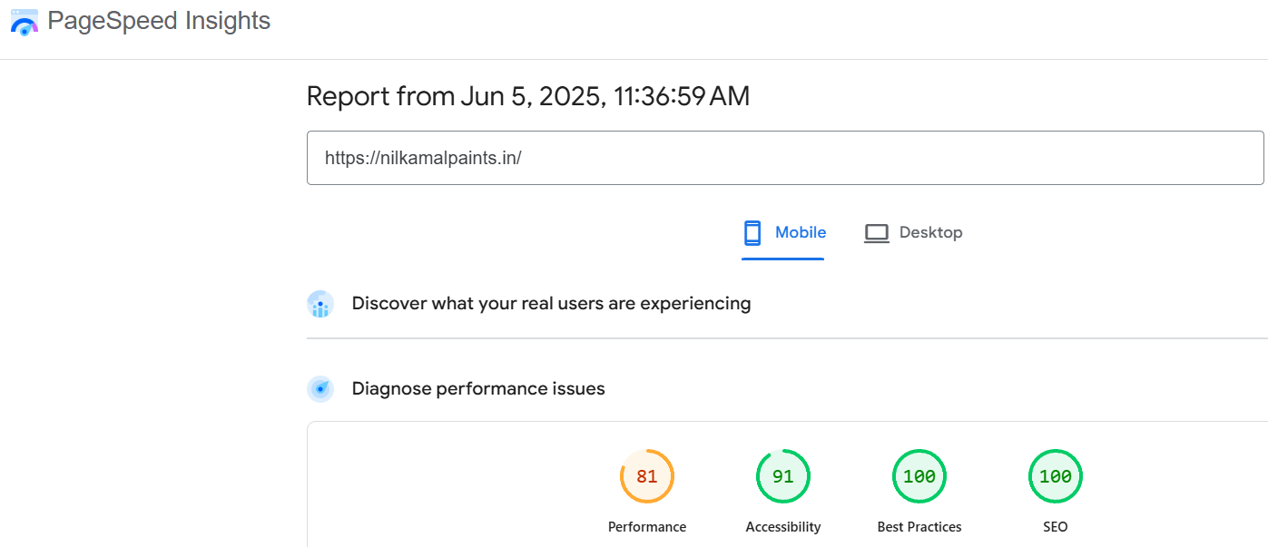Click the mobile phone icon
1268x547 pixels.
(x=752, y=233)
